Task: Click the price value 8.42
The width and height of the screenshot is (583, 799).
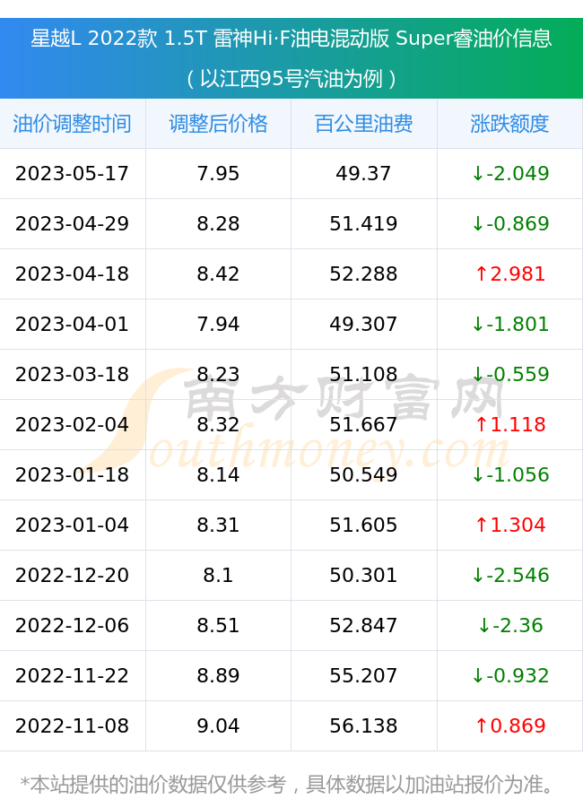Action: click(x=218, y=274)
